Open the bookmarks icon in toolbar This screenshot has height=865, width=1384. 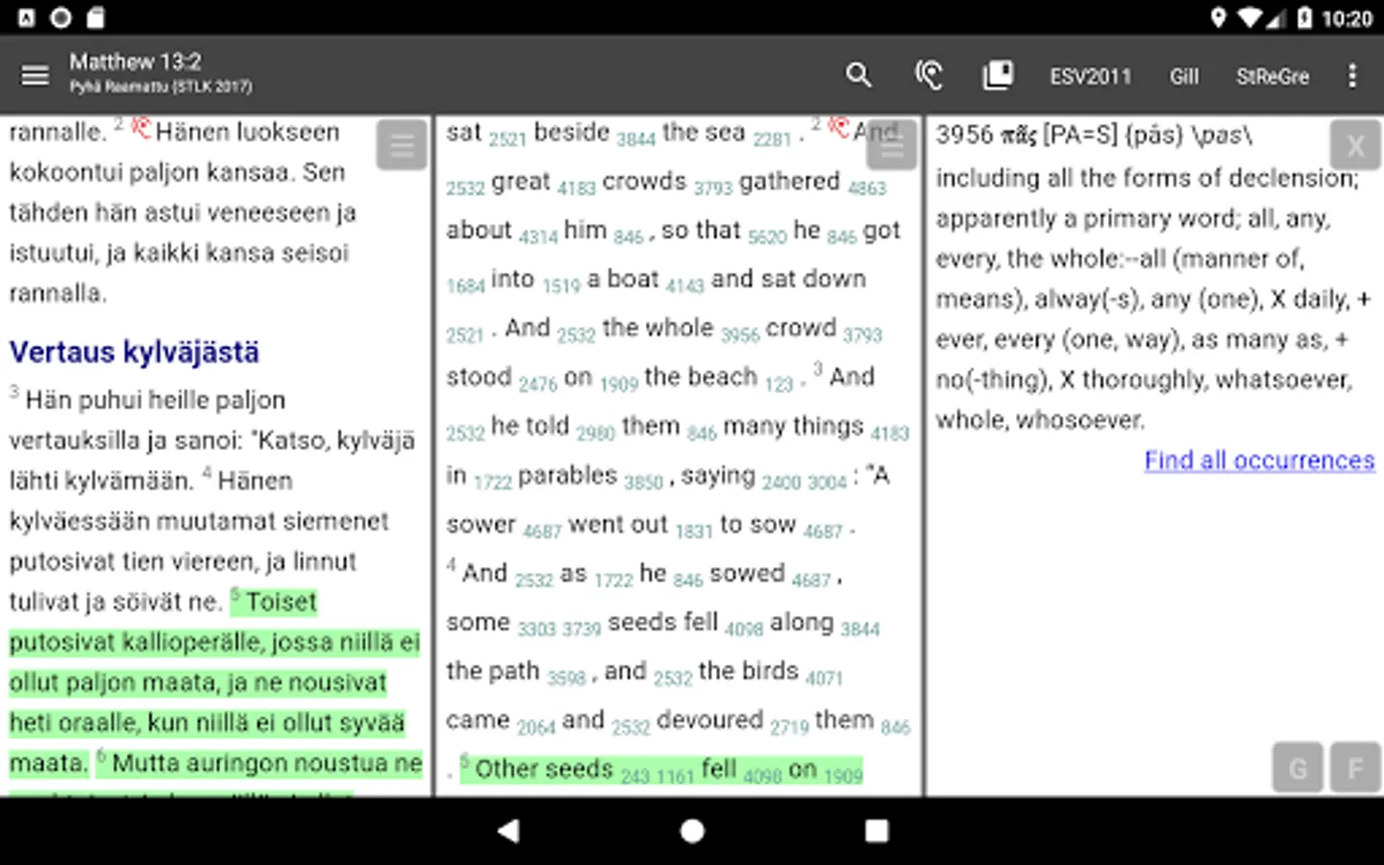[x=998, y=75]
